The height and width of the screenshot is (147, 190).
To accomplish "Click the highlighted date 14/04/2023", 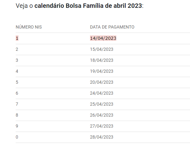I will click(103, 38).
